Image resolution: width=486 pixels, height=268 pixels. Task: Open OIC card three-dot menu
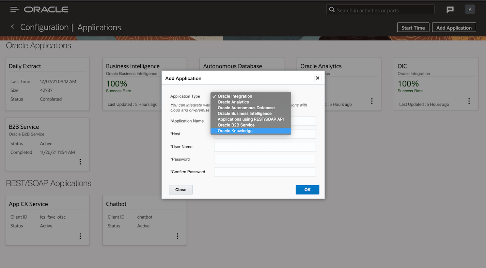[x=469, y=101]
